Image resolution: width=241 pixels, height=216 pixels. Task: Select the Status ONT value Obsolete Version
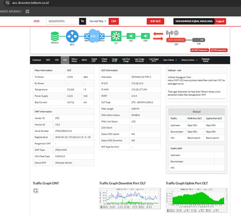[x=64, y=163]
